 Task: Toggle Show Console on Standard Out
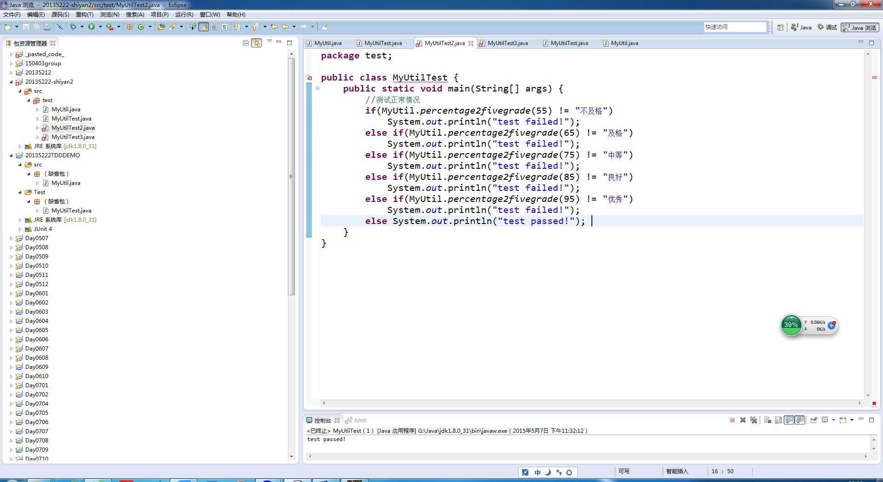789,420
